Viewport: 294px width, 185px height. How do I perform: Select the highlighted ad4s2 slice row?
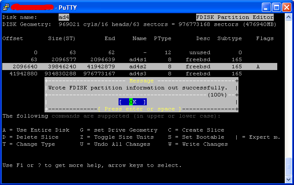click(x=140, y=67)
